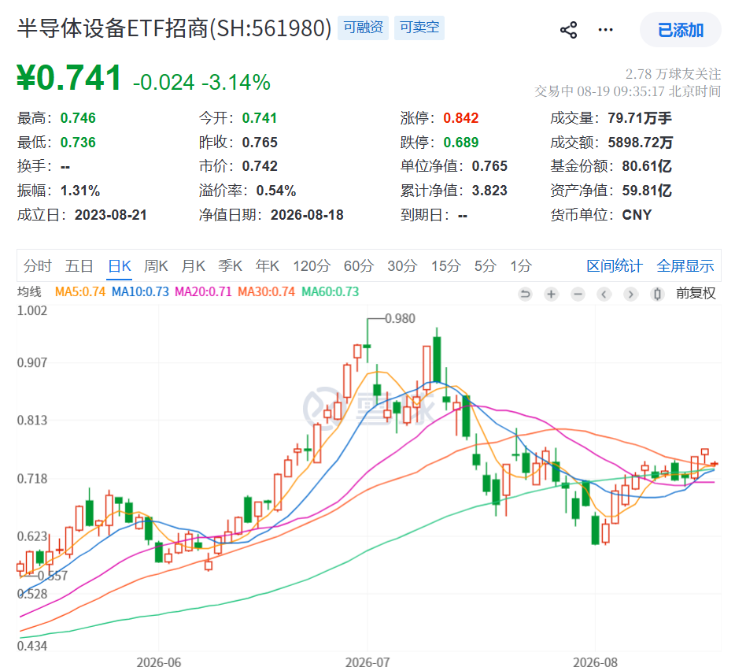
Task: Click the 2026-07 date axis label
Action: (x=367, y=662)
